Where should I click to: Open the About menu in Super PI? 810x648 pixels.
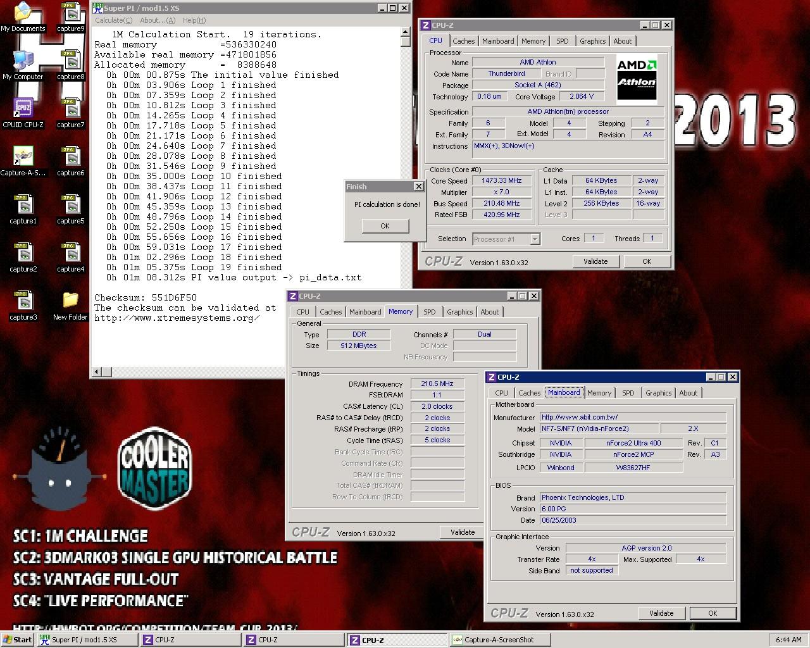pyautogui.click(x=158, y=20)
